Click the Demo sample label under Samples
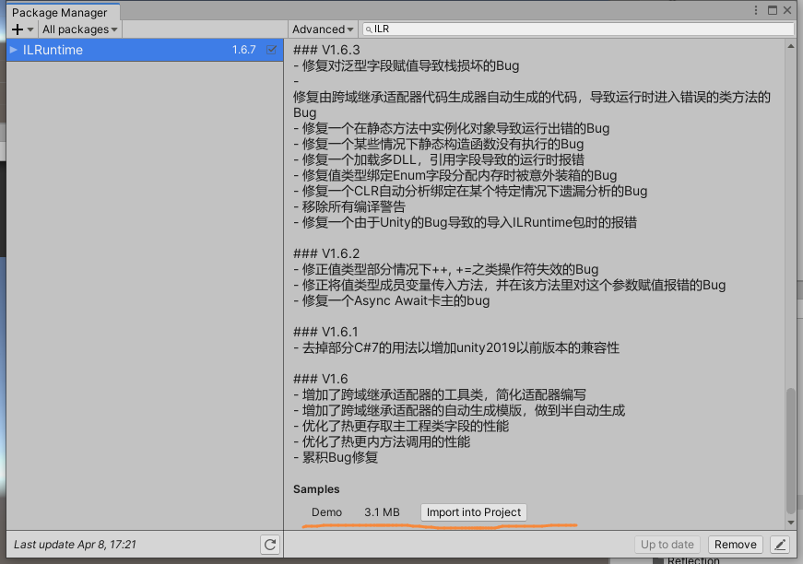The image size is (803, 564). click(x=326, y=512)
